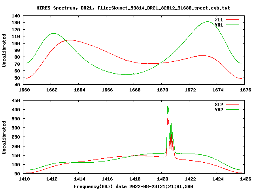Click the 400 y-axis tick label
Image resolution: width=253 pixels, height=190 pixels.
16,110
